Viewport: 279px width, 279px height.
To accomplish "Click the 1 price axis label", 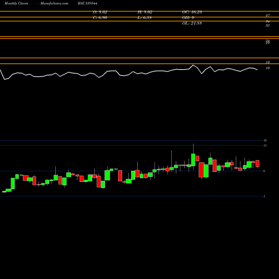I will coord(264,196).
